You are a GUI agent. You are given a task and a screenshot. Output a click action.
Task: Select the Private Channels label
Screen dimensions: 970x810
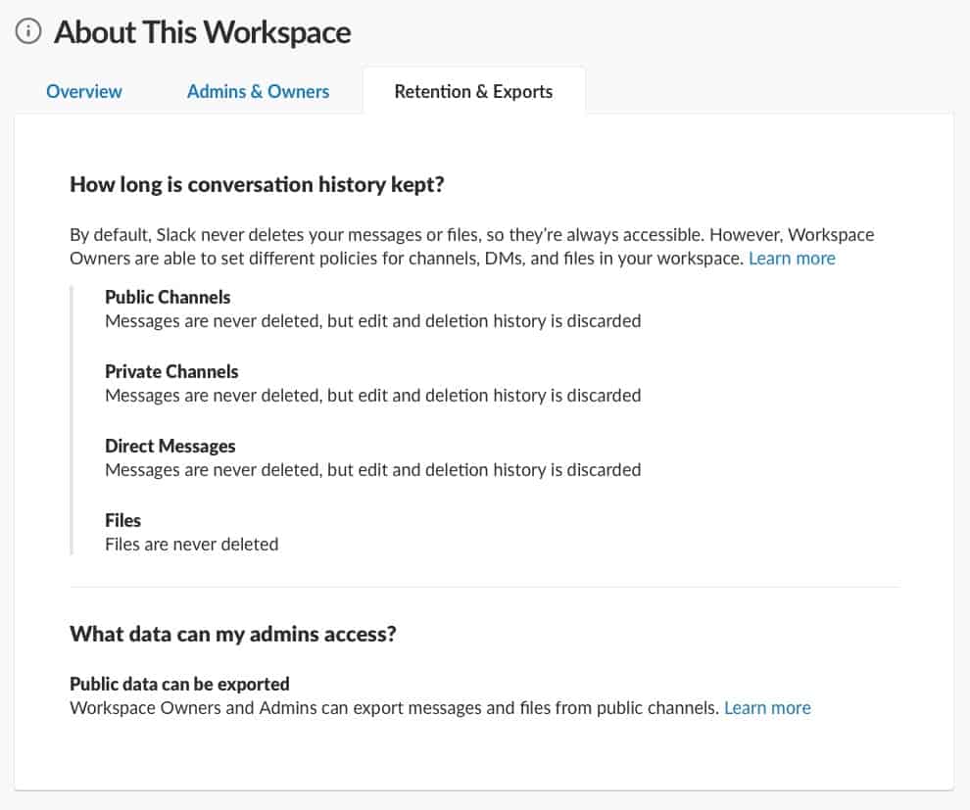coord(171,371)
